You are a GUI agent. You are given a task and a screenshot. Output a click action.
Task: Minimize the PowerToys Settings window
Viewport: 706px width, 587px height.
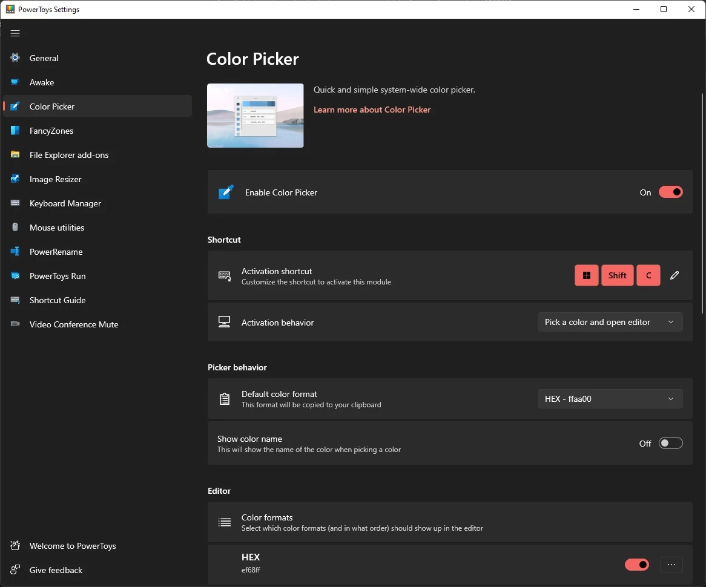pyautogui.click(x=636, y=9)
